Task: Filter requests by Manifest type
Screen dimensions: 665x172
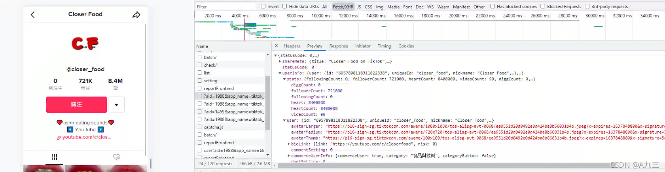Action: (x=461, y=7)
